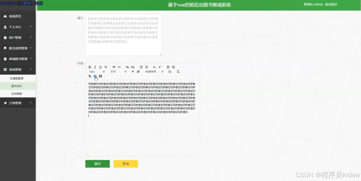
Task: Toggle underline formatting in editor
Action: coord(100,67)
